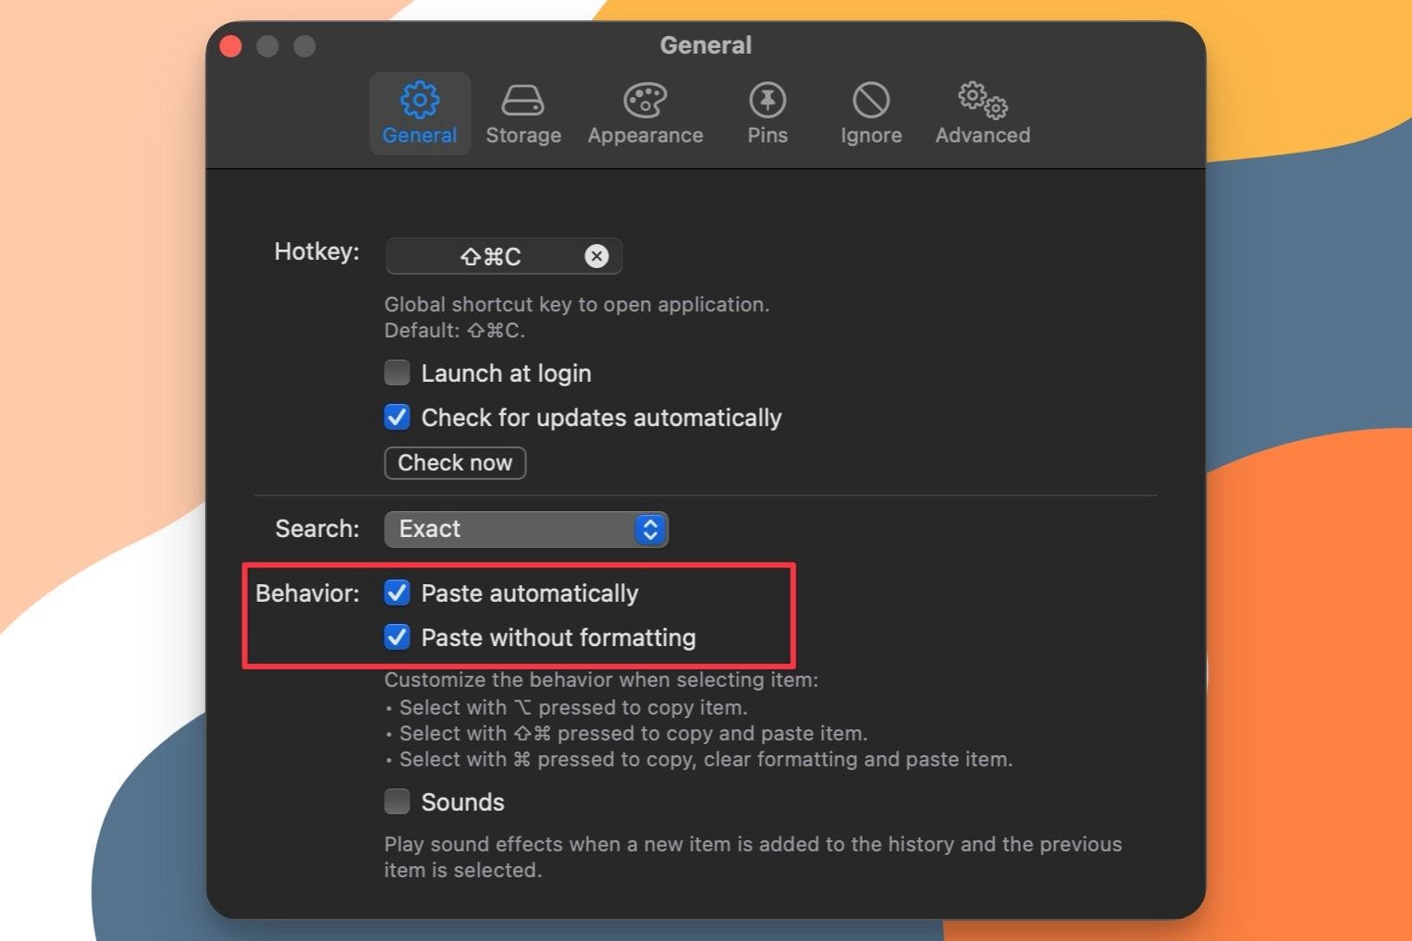1412x941 pixels.
Task: Click the gray zoom window button
Action: coord(304,46)
